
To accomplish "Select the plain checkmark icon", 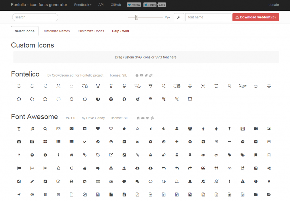I will 85,142.
